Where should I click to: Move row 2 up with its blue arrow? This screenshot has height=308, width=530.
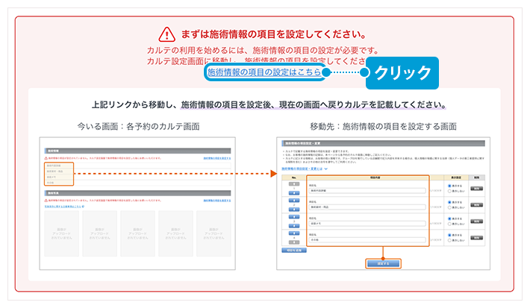pyautogui.click(x=294, y=201)
